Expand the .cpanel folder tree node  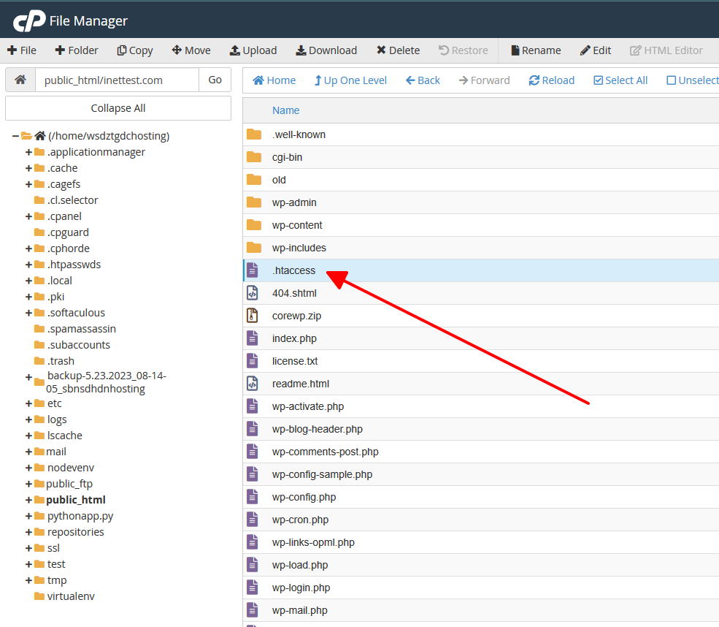28,216
